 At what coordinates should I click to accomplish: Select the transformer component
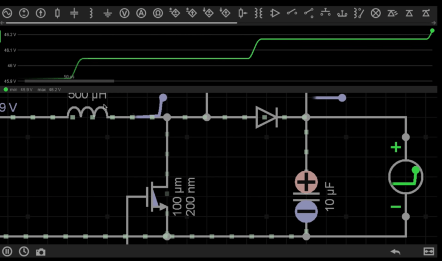(258, 12)
